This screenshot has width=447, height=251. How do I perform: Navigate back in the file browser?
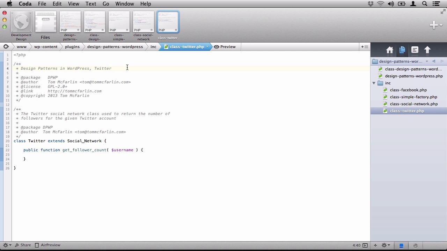434,61
